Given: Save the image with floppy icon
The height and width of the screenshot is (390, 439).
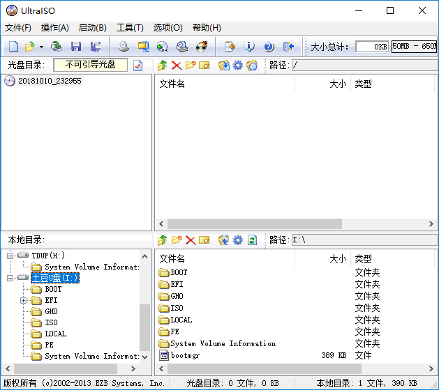Looking at the screenshot, I should pyautogui.click(x=76, y=47).
